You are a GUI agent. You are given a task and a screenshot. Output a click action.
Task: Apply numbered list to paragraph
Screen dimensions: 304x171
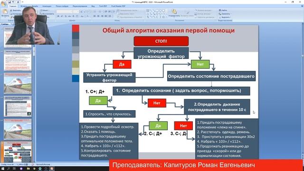pyautogui.click(x=100, y=11)
